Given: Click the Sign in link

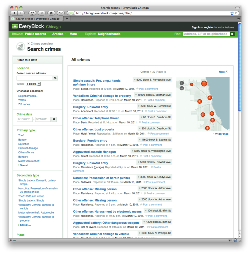Looking at the screenshot, I should (x=196, y=27).
